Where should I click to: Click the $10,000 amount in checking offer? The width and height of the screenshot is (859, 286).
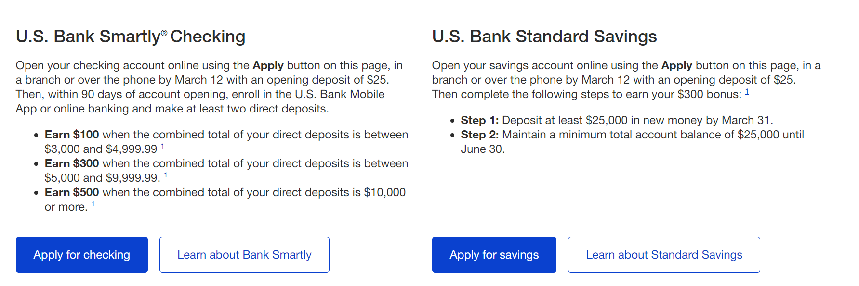click(x=385, y=192)
